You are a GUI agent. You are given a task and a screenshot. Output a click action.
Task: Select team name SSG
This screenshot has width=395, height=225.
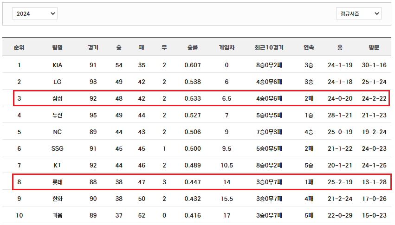[58, 148]
